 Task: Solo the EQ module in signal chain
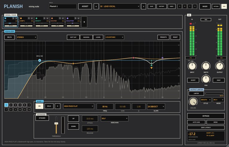[x=13, y=18]
